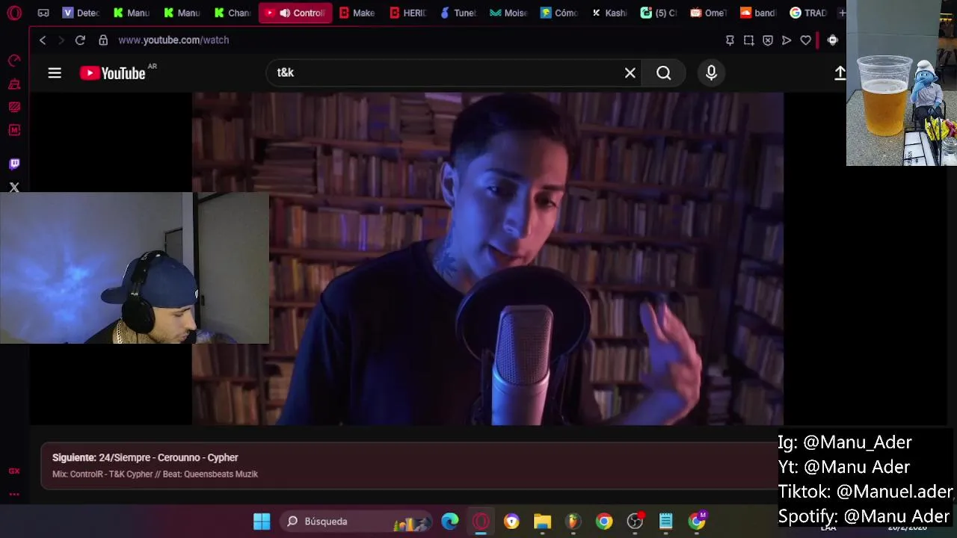The width and height of the screenshot is (957, 538).
Task: Open the YouTube hamburger guide menu
Action: pos(55,72)
